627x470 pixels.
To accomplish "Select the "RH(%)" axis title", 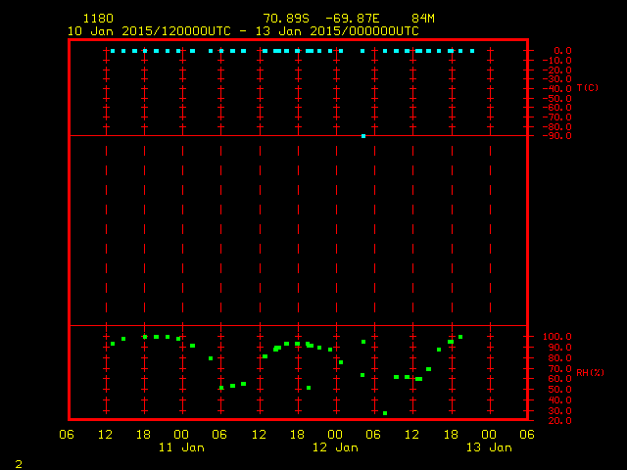I will (590, 372).
